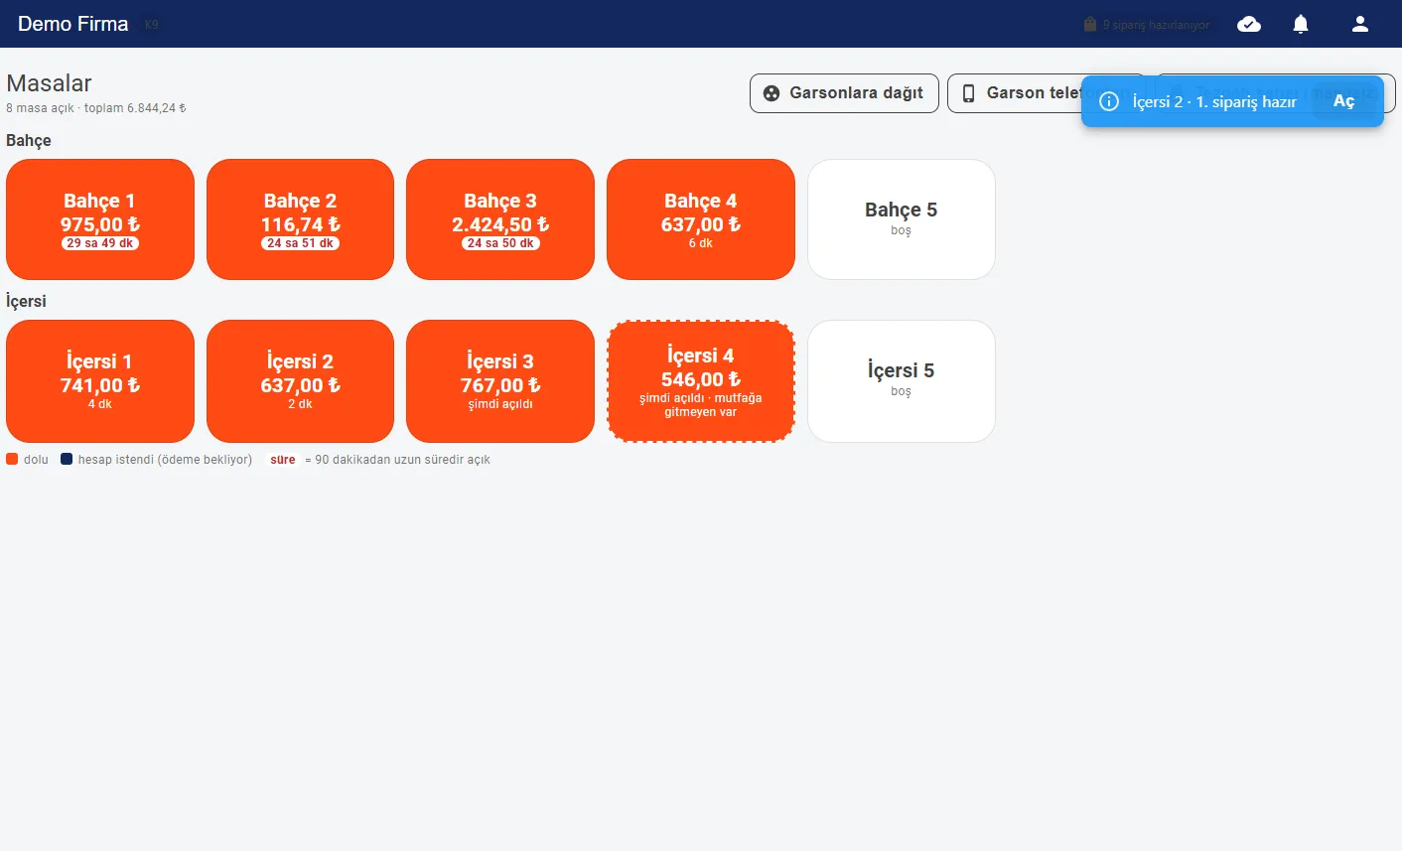The height and width of the screenshot is (851, 1402).
Task: Open table Bahçe 4
Action: click(x=701, y=219)
